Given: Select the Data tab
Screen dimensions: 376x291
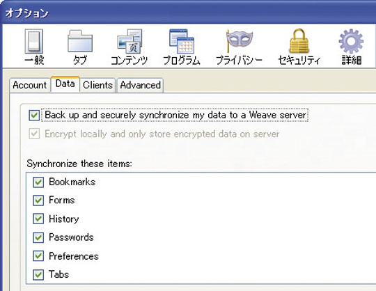Looking at the screenshot, I should pos(65,84).
